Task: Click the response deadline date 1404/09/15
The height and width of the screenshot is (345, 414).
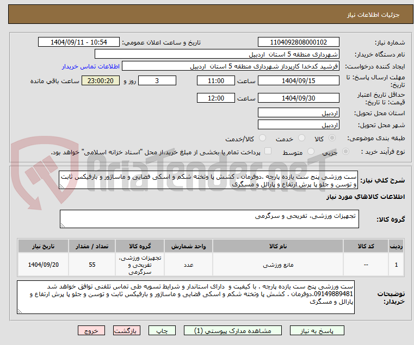Action: pyautogui.click(x=298, y=80)
